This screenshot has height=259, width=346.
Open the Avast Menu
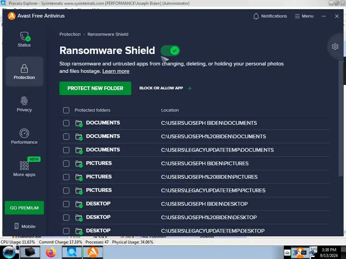(x=304, y=16)
